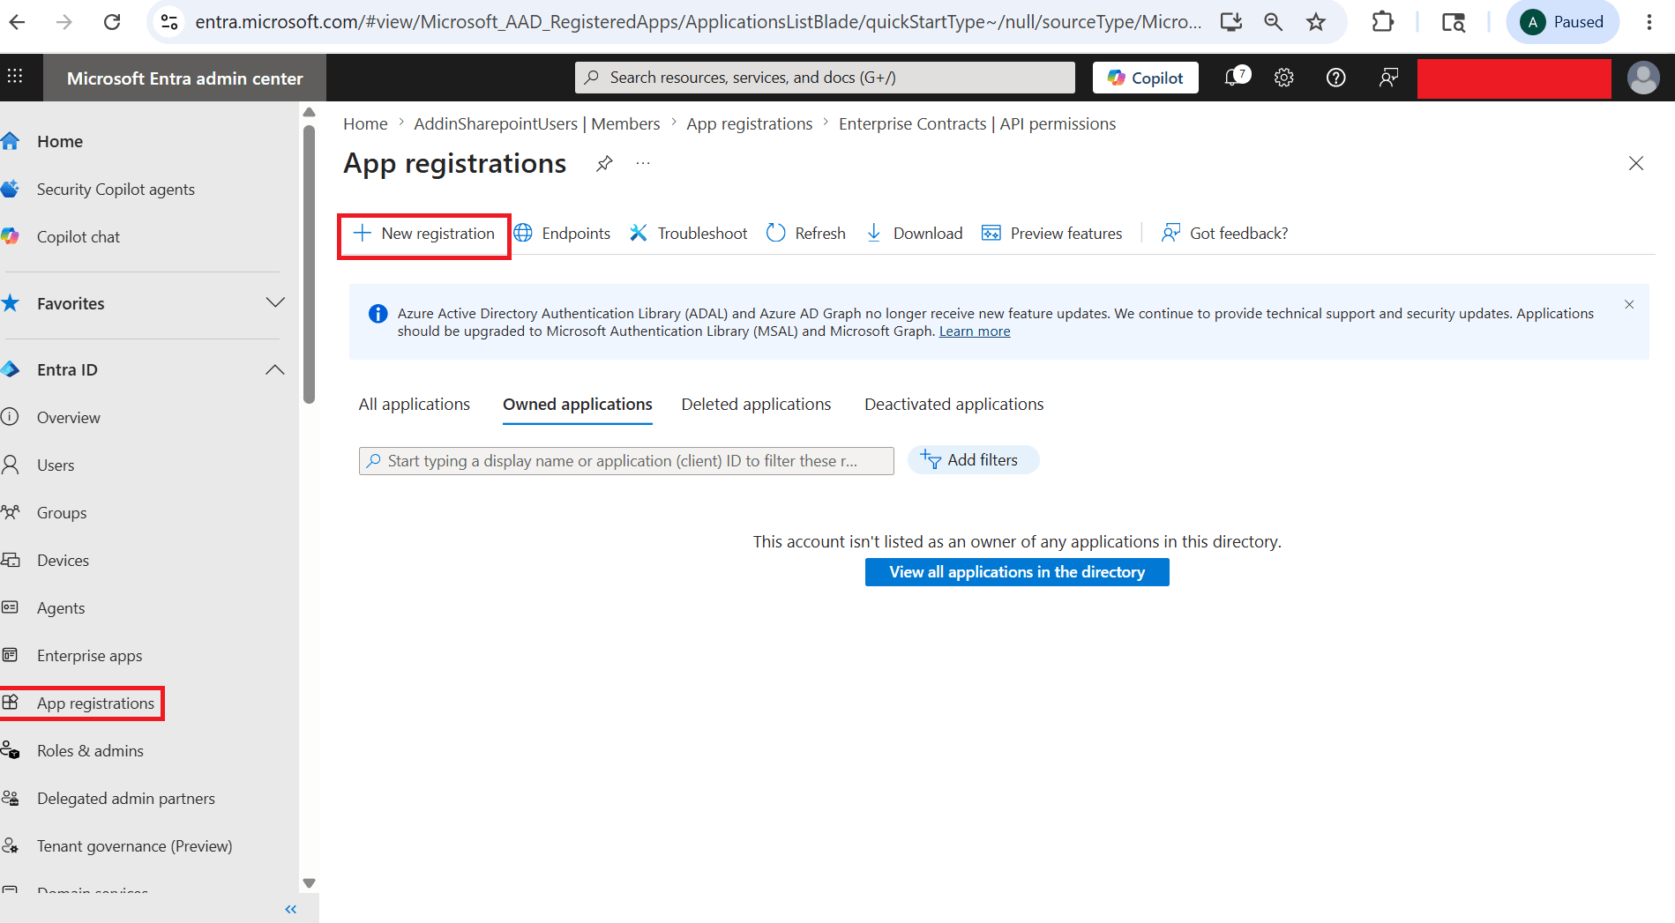
Task: Open the blade's more options ellipsis
Action: (x=643, y=163)
